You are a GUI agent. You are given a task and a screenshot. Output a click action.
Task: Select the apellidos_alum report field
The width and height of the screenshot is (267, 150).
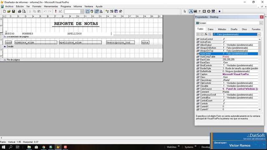tap(80, 42)
